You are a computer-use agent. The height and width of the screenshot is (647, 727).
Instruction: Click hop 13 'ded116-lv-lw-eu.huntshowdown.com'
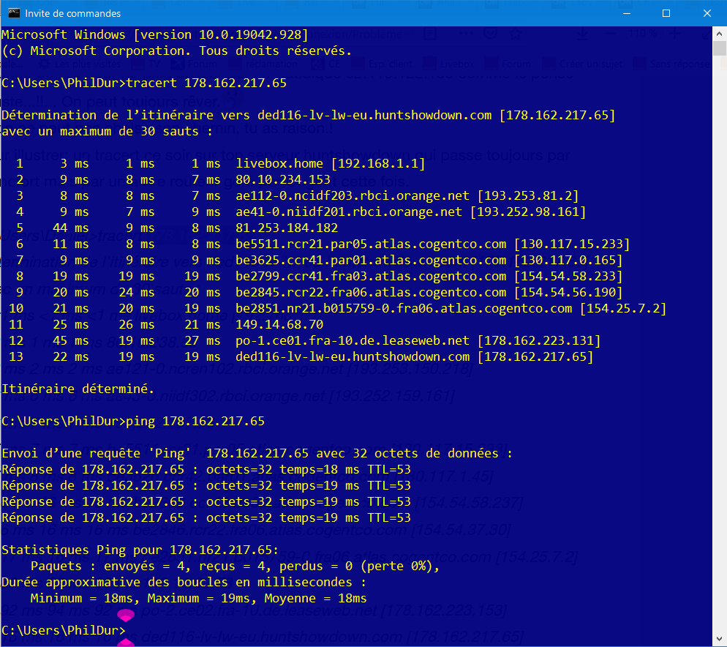tap(353, 356)
